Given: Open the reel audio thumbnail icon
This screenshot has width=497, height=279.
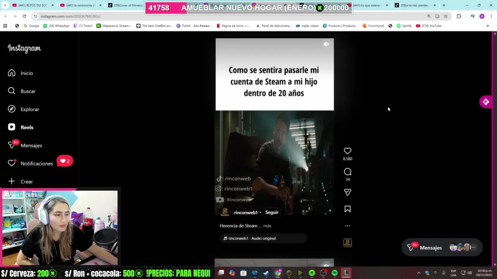Looking at the screenshot, I should tap(348, 243).
